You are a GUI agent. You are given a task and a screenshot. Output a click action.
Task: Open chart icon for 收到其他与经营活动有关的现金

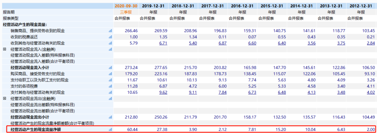click(110, 43)
